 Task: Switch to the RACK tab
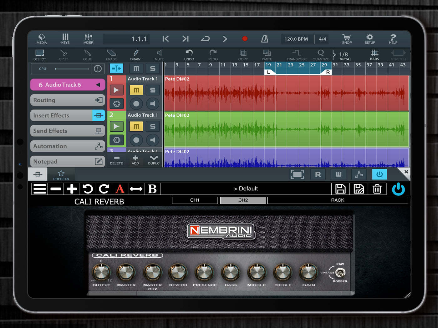tap(338, 200)
